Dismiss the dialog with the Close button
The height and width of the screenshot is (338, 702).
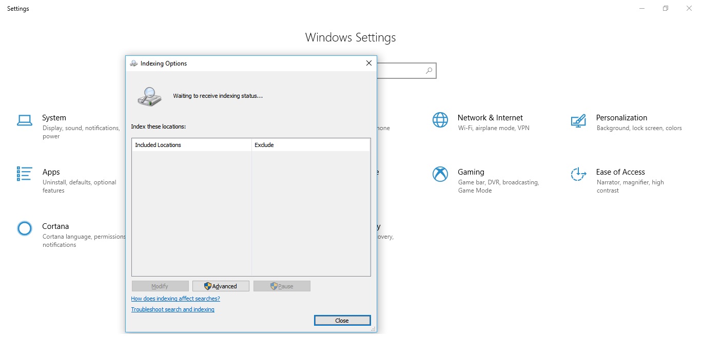point(342,321)
